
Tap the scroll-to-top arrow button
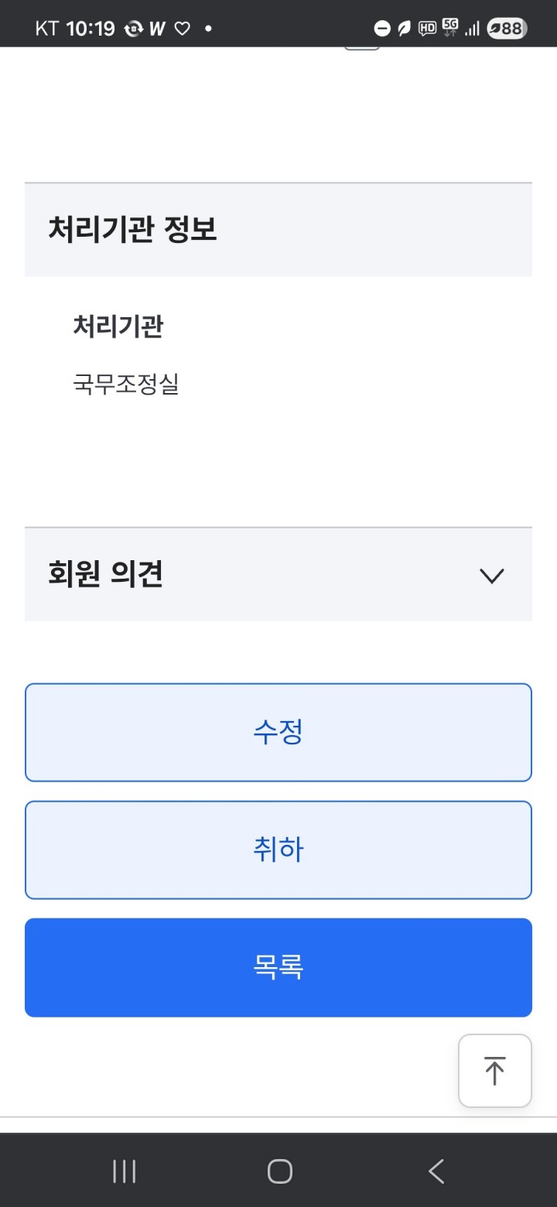(494, 1071)
